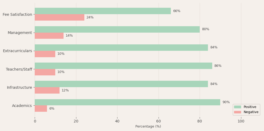The width and height of the screenshot is (264, 131).
Task: Select the Management negative bar
Action: (49, 36)
